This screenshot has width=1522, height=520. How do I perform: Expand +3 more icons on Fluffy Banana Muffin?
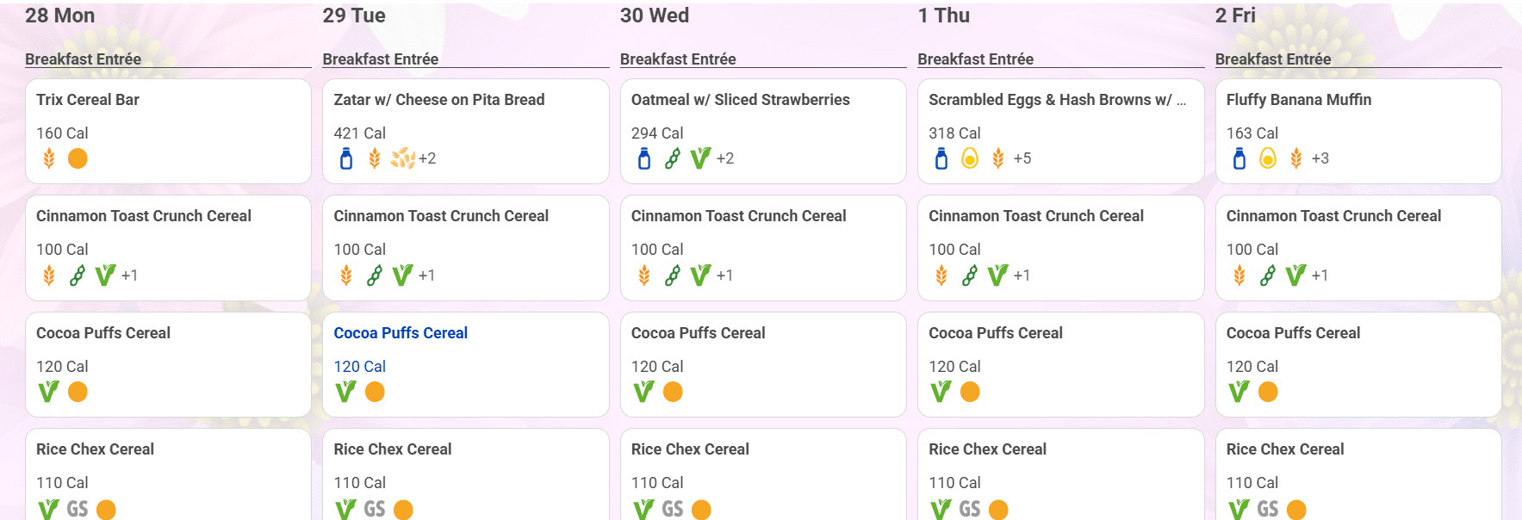tap(1320, 158)
